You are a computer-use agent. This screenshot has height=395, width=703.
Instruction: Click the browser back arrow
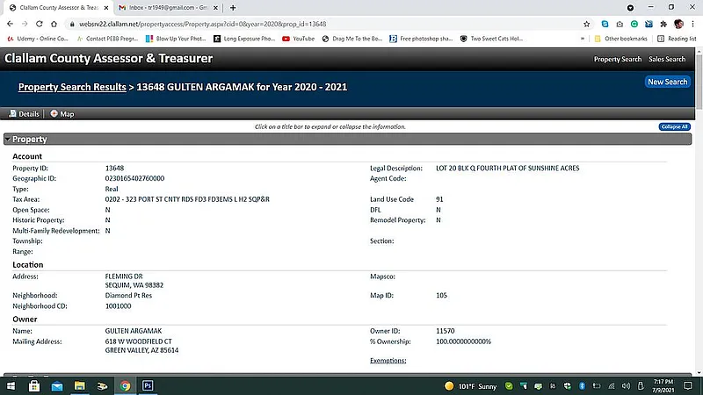[x=10, y=24]
